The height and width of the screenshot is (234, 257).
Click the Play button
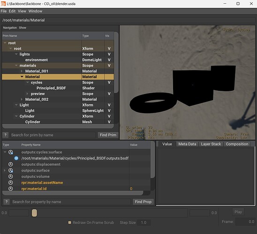[238, 212]
